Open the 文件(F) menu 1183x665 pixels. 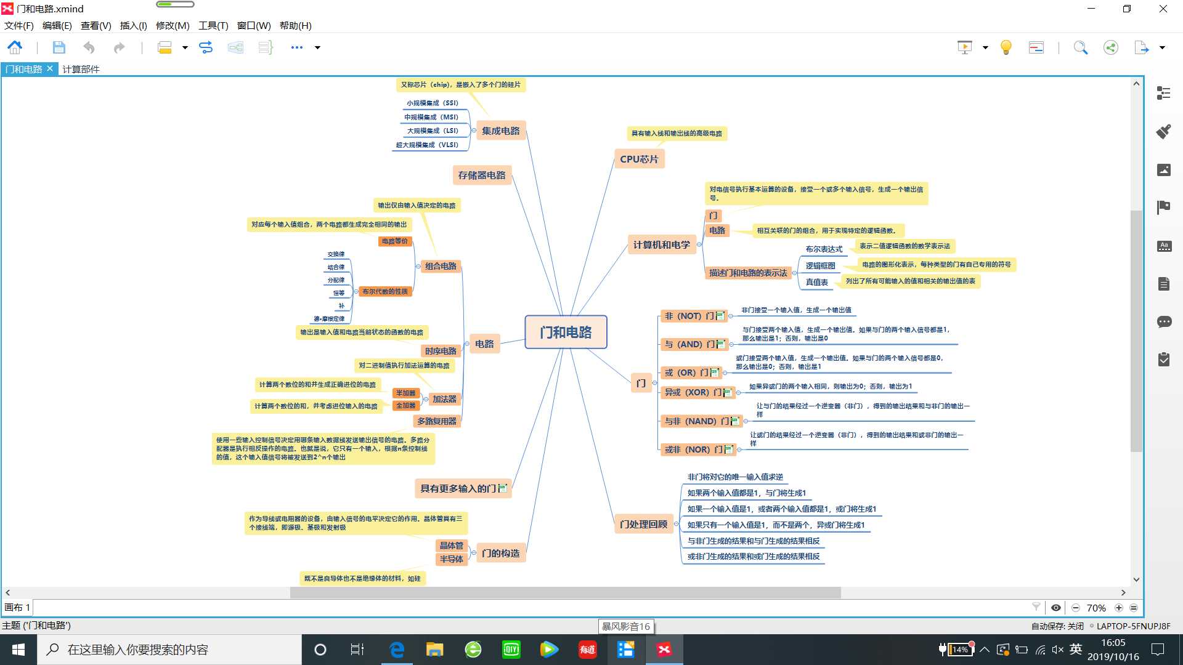[19, 25]
